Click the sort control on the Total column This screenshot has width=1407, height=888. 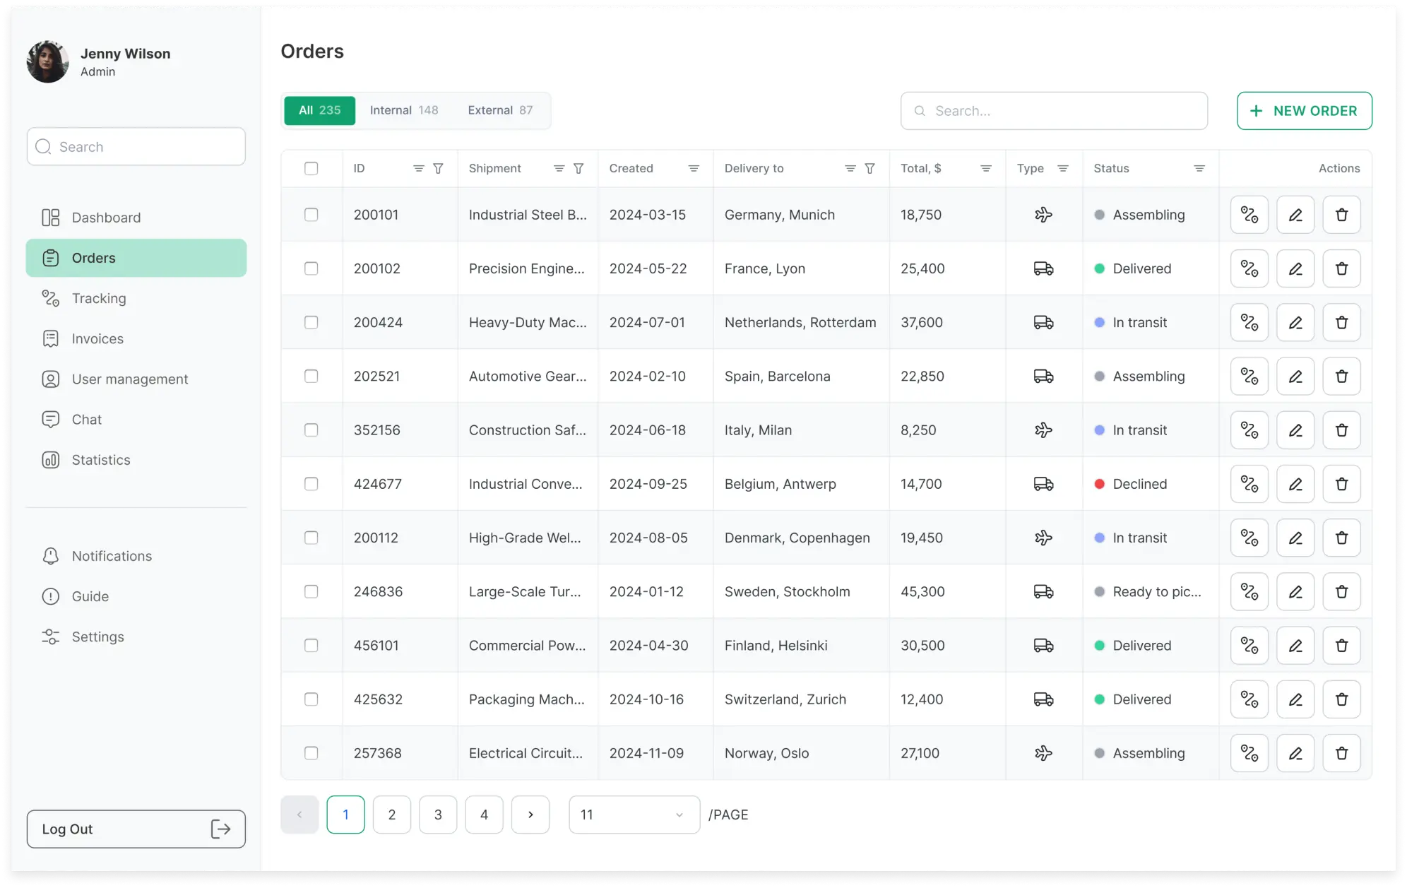pos(986,168)
